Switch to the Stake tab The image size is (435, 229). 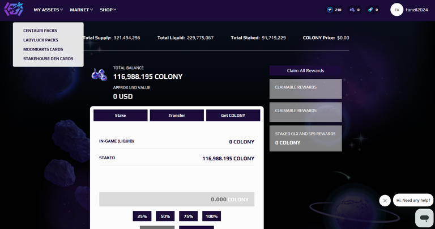121,116
